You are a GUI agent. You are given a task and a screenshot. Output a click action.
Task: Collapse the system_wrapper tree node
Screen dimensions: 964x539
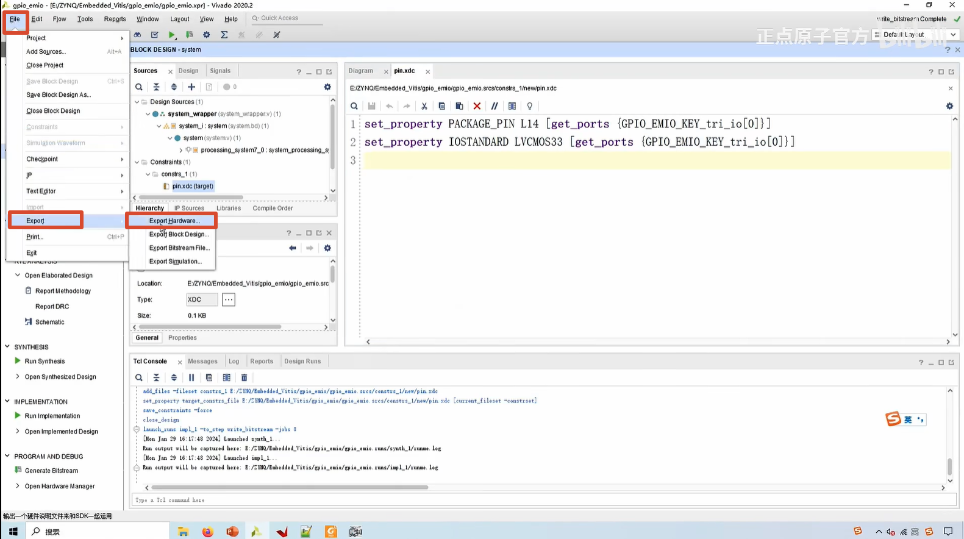coord(148,114)
